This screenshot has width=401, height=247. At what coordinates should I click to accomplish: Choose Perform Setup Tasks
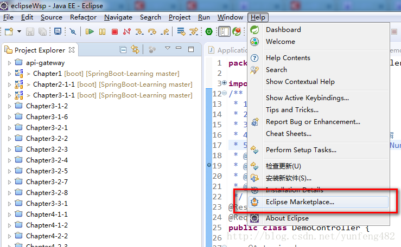pos(319,150)
